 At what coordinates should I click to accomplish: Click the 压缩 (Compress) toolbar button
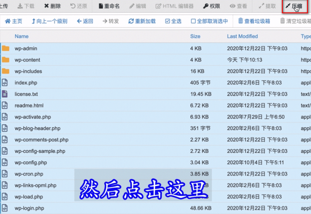click(x=294, y=6)
